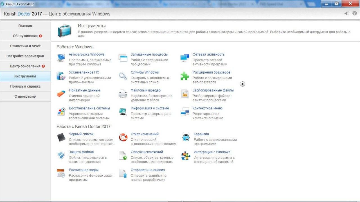Click the Контекстное меню icon
360x202 pixels.
coord(185,112)
